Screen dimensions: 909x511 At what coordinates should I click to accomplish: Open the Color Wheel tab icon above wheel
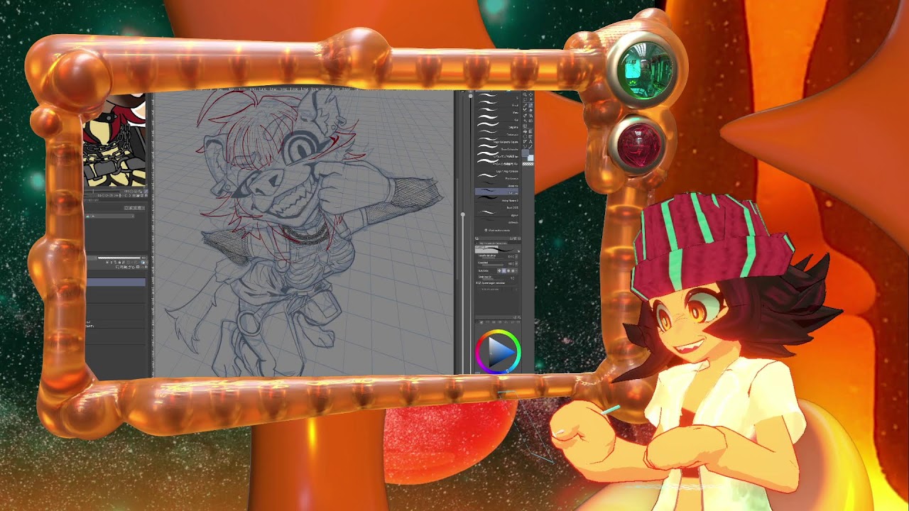tap(481, 322)
